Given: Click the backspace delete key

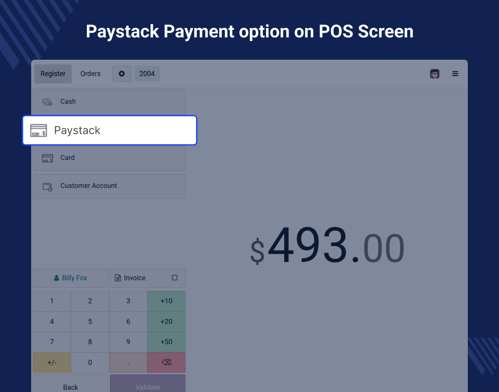Looking at the screenshot, I should point(167,363).
